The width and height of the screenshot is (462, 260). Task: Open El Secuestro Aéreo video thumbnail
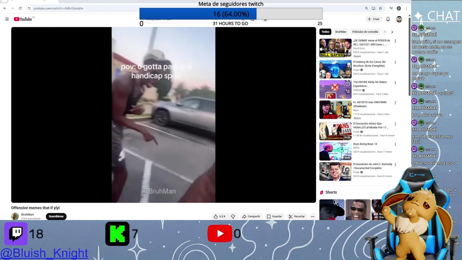[335, 131]
